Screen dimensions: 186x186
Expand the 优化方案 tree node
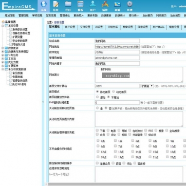3,62
